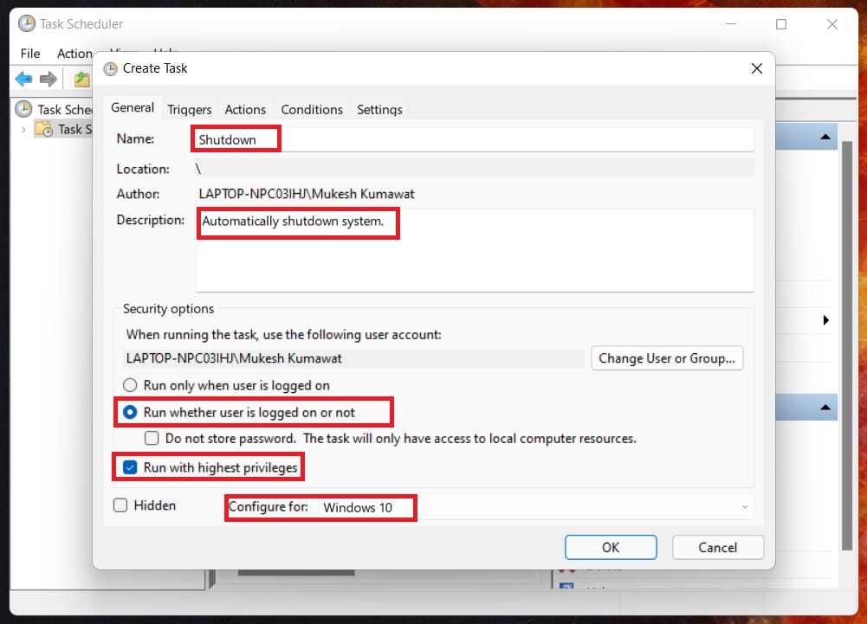The image size is (867, 624).
Task: Click the Description text area
Action: (x=475, y=250)
